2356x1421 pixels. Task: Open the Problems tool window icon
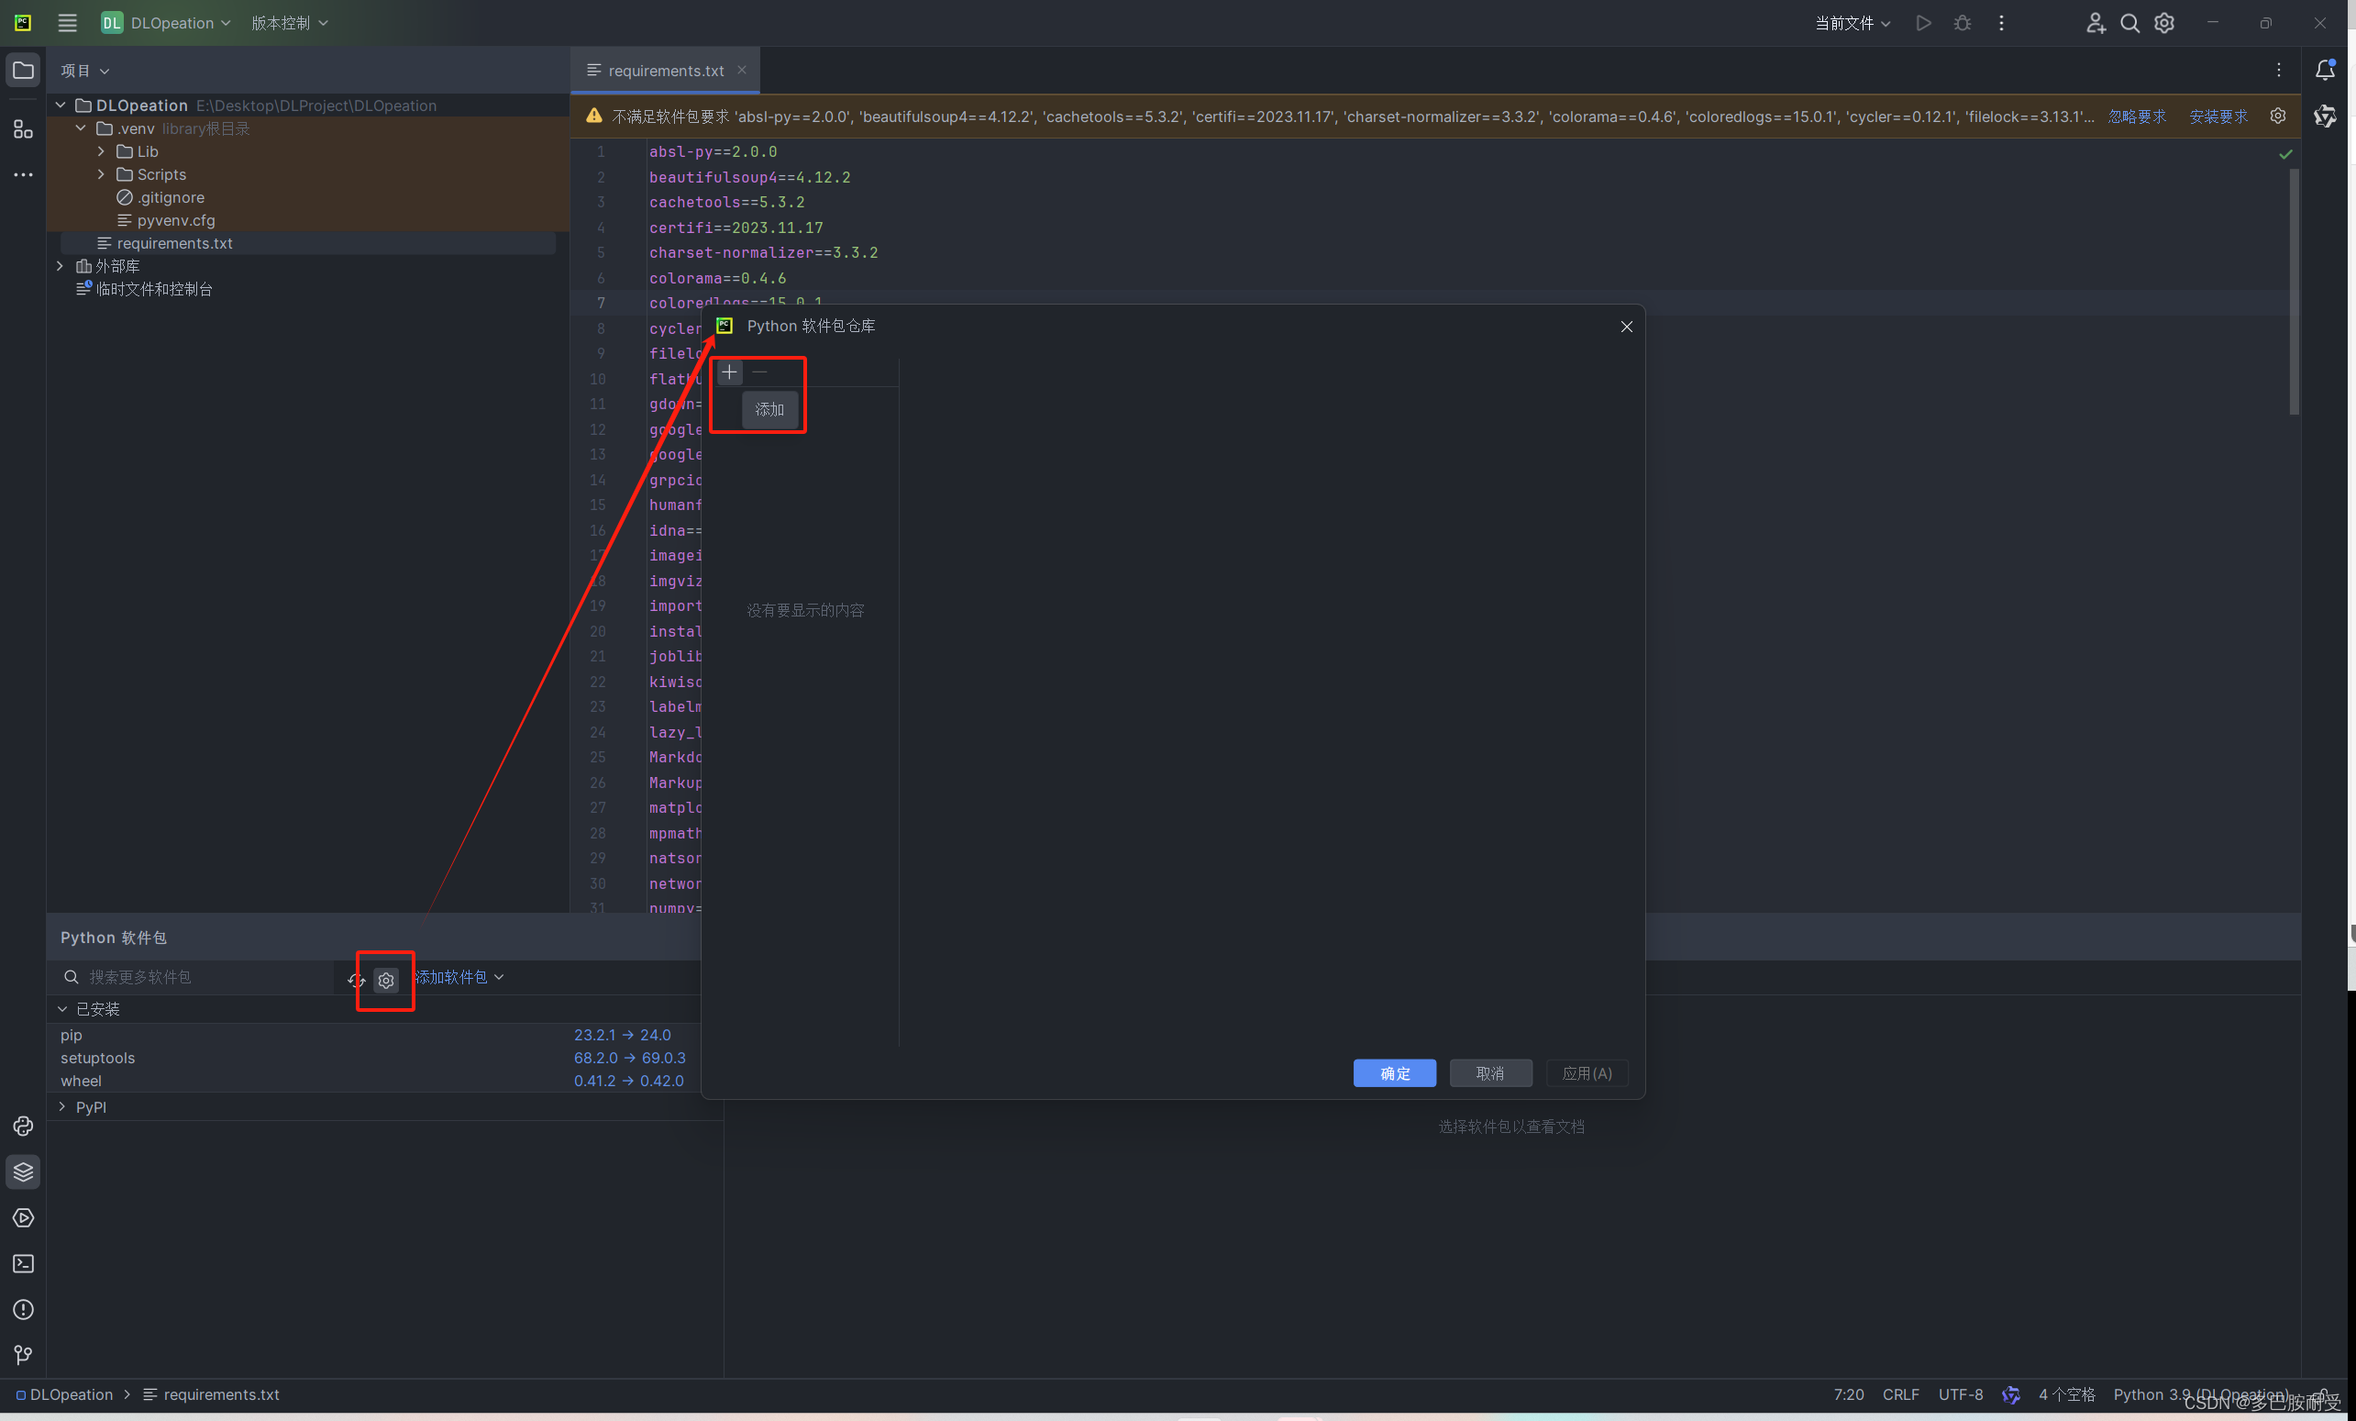[23, 1310]
